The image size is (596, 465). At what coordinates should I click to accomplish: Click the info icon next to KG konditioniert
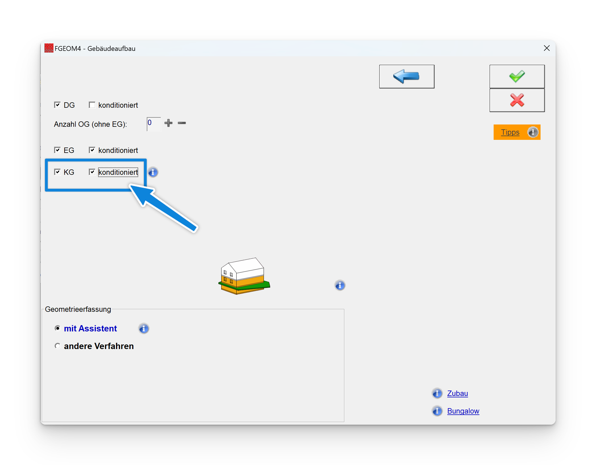[153, 172]
